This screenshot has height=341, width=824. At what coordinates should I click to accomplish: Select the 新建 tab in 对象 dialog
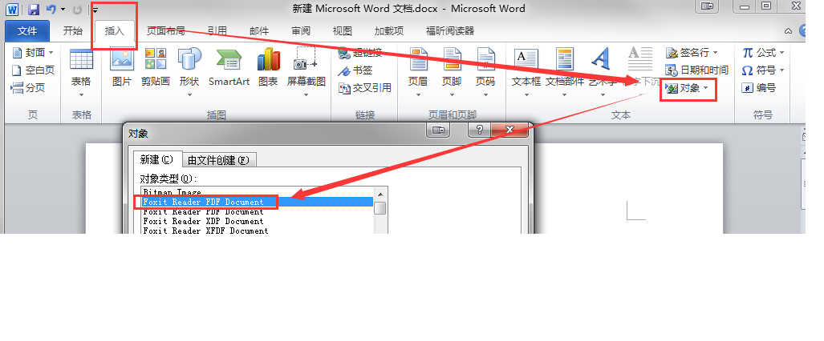pos(156,159)
